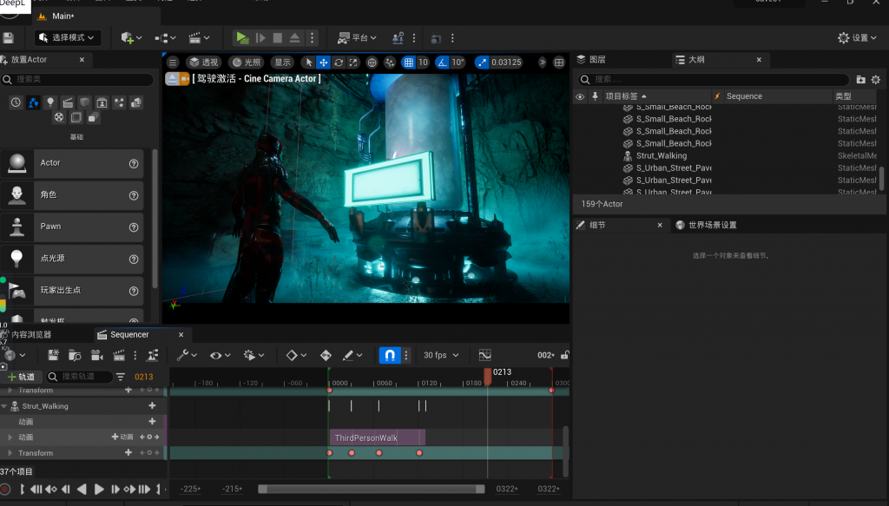
Task: Select the 玩家出生点 player start item
Action: coord(72,290)
